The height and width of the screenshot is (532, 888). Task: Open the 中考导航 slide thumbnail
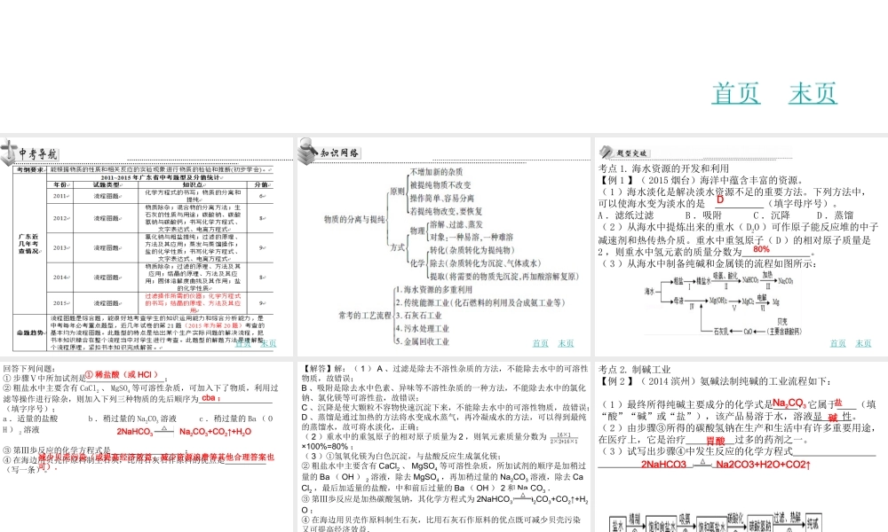click(147, 246)
